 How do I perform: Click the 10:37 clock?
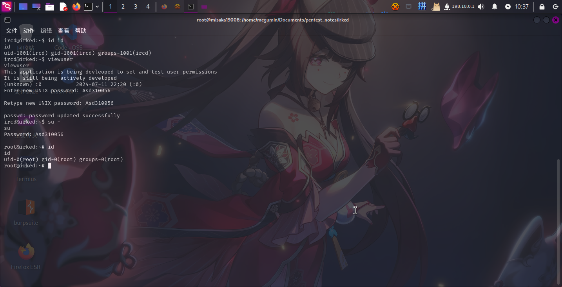[x=522, y=7]
